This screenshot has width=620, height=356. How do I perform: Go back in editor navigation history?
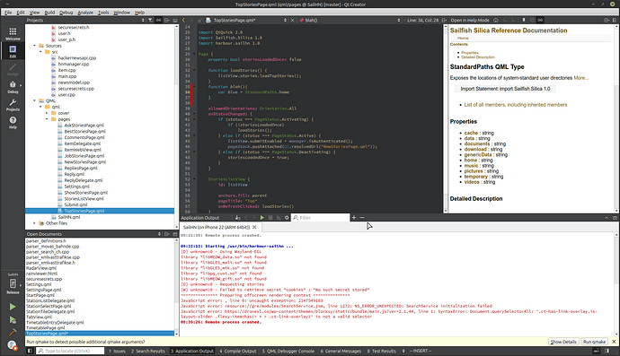(x=183, y=20)
